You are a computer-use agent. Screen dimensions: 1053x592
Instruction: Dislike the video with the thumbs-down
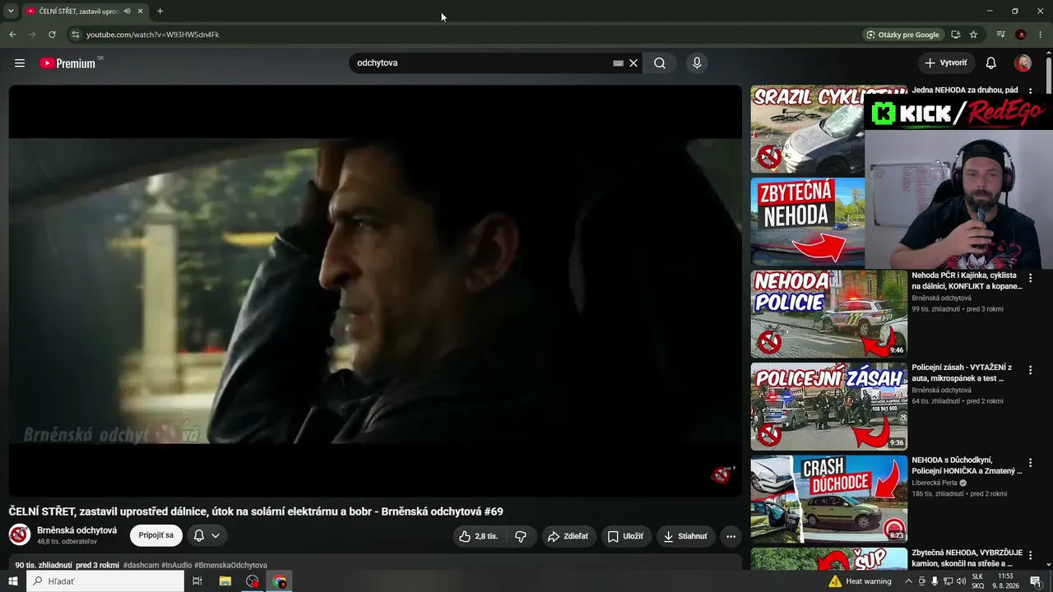521,536
